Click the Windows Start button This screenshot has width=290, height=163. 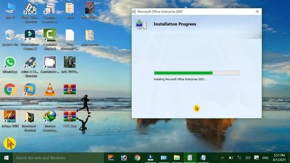pyautogui.click(x=6, y=158)
